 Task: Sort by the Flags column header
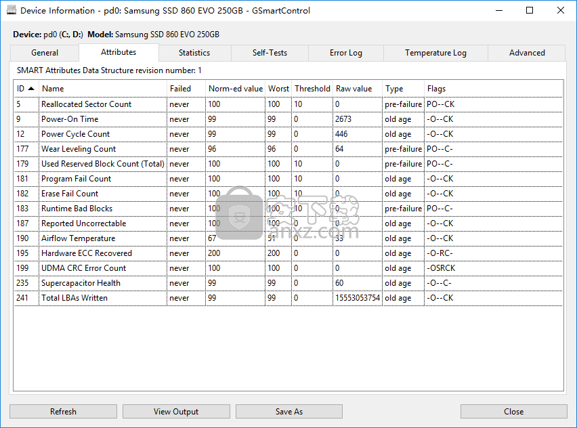tap(493, 88)
